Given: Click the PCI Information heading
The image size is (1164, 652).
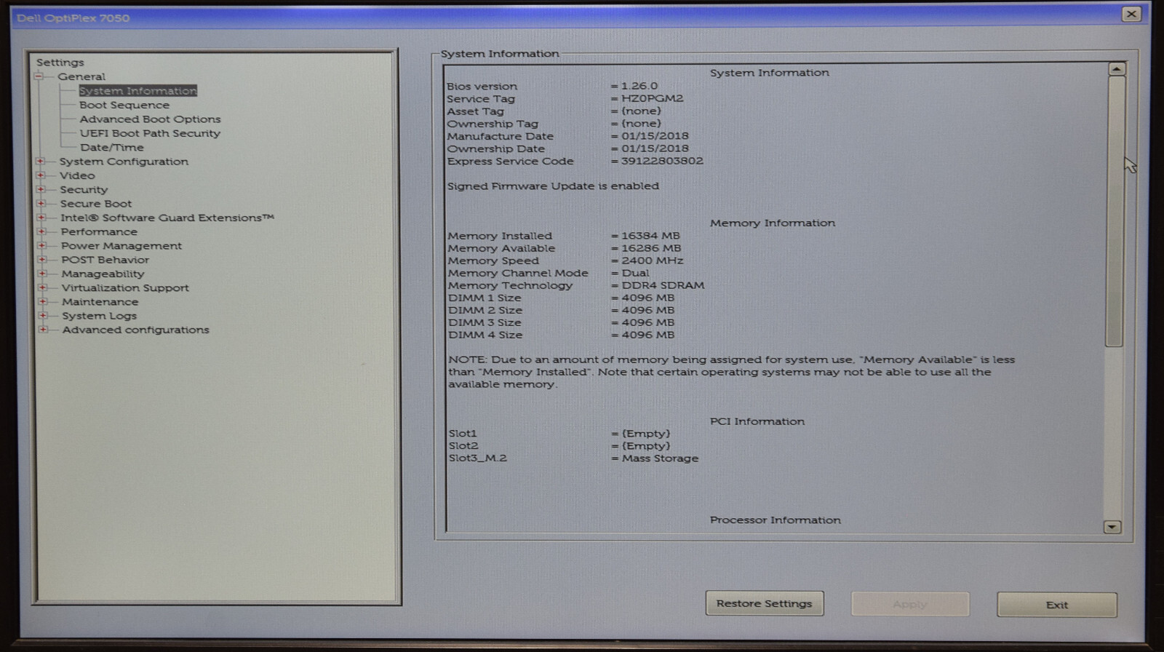Looking at the screenshot, I should 757,421.
